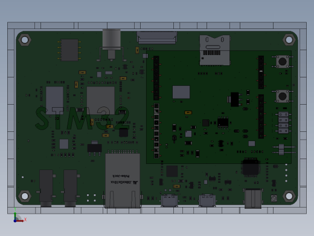This screenshot has height=236, width=314.
Task: Click the STM32 silkscreen lettering
Action: click(82, 118)
